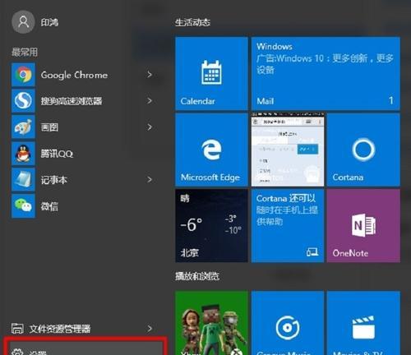Screen dimensions: 411x355
Task: Open the Groove Music tile
Action: click(288, 323)
